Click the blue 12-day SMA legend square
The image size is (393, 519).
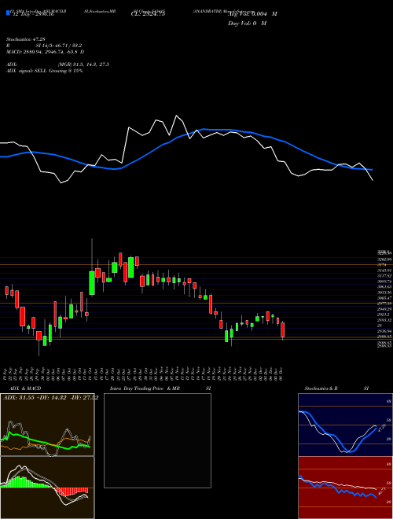(8, 13)
